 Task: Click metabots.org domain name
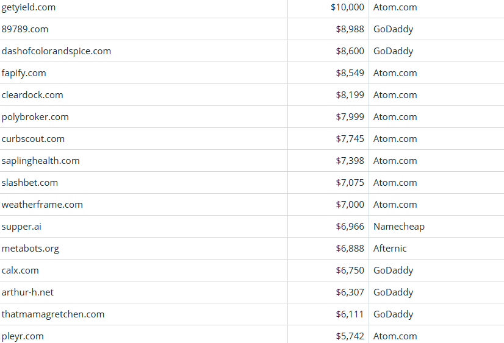pyautogui.click(x=31, y=249)
